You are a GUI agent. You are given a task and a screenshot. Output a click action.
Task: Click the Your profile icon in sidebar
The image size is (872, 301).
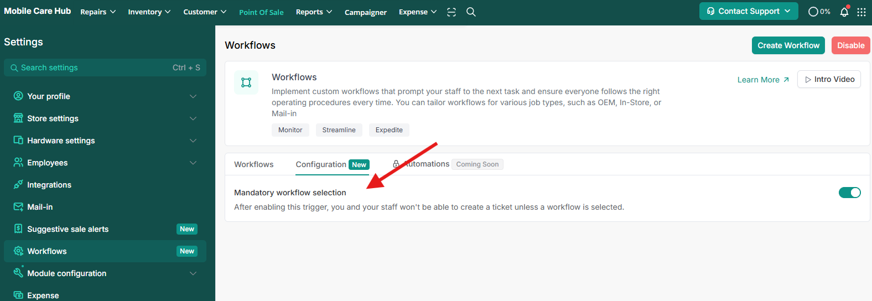point(18,96)
